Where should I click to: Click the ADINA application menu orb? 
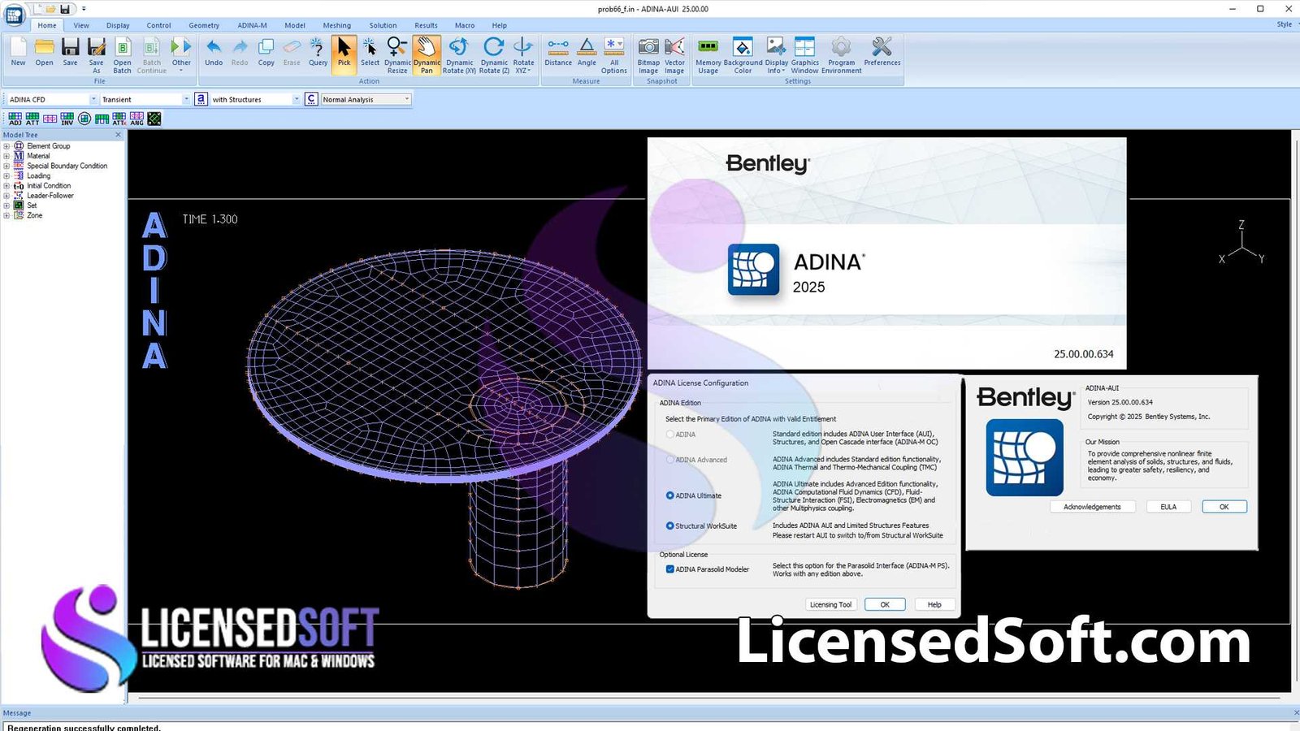[15, 14]
